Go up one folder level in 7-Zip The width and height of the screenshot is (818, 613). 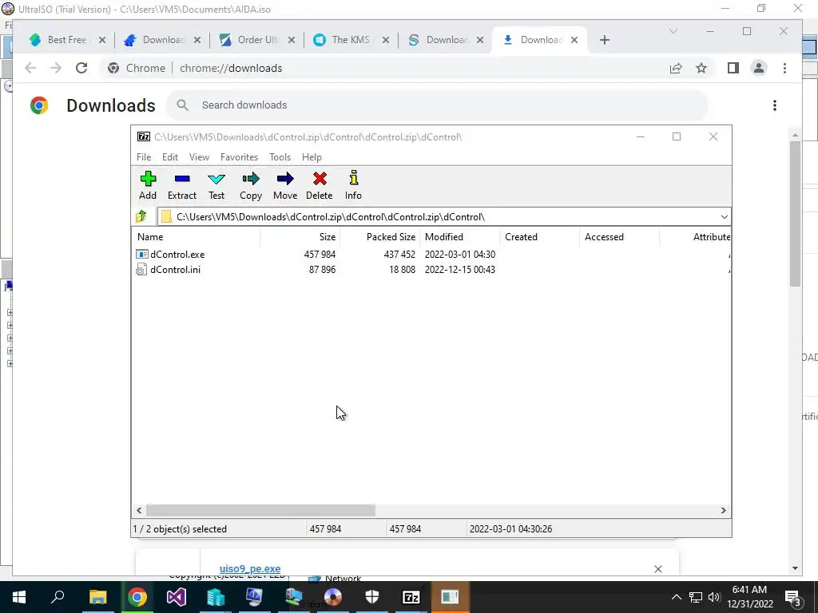point(141,216)
